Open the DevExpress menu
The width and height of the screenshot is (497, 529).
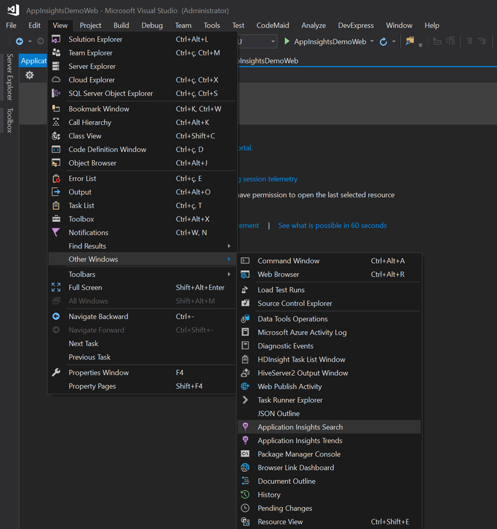(356, 25)
